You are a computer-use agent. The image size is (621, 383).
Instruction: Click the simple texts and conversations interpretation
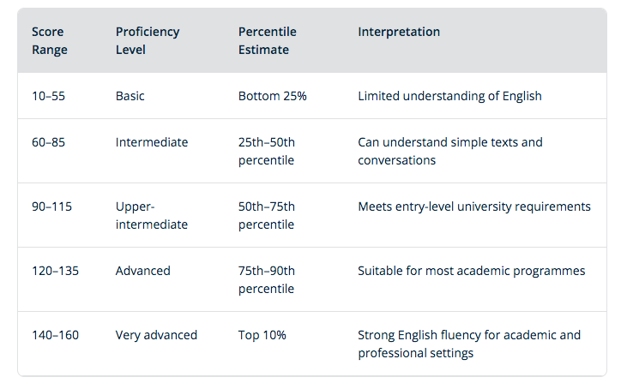click(x=450, y=151)
